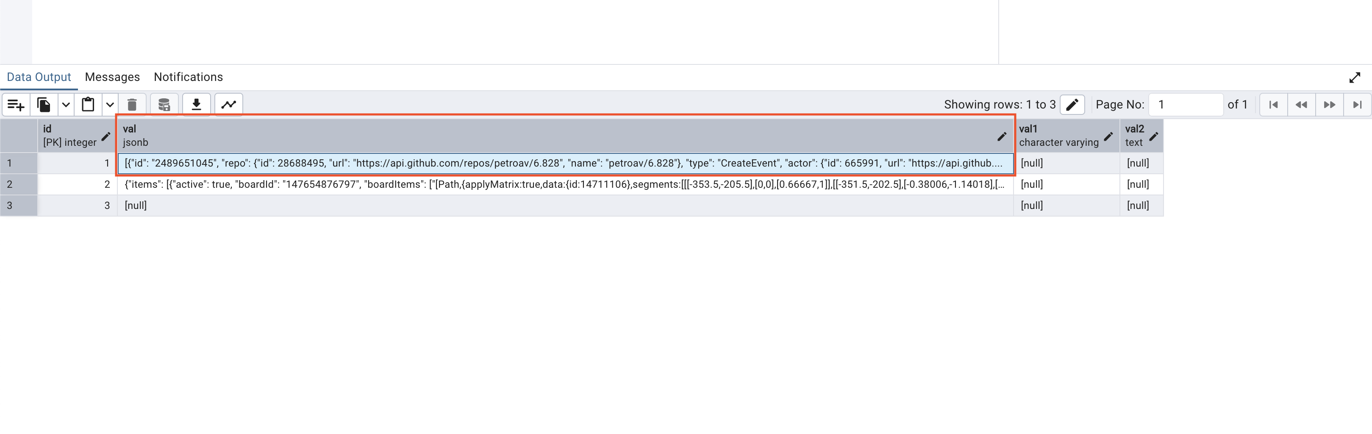Viewport: 1372px width, 434px height.
Task: Click edit pencil in val jsonb header
Action: coord(1001,137)
